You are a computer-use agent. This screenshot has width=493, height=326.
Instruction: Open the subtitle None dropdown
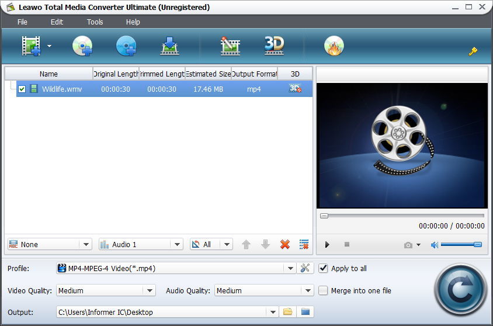(x=85, y=244)
